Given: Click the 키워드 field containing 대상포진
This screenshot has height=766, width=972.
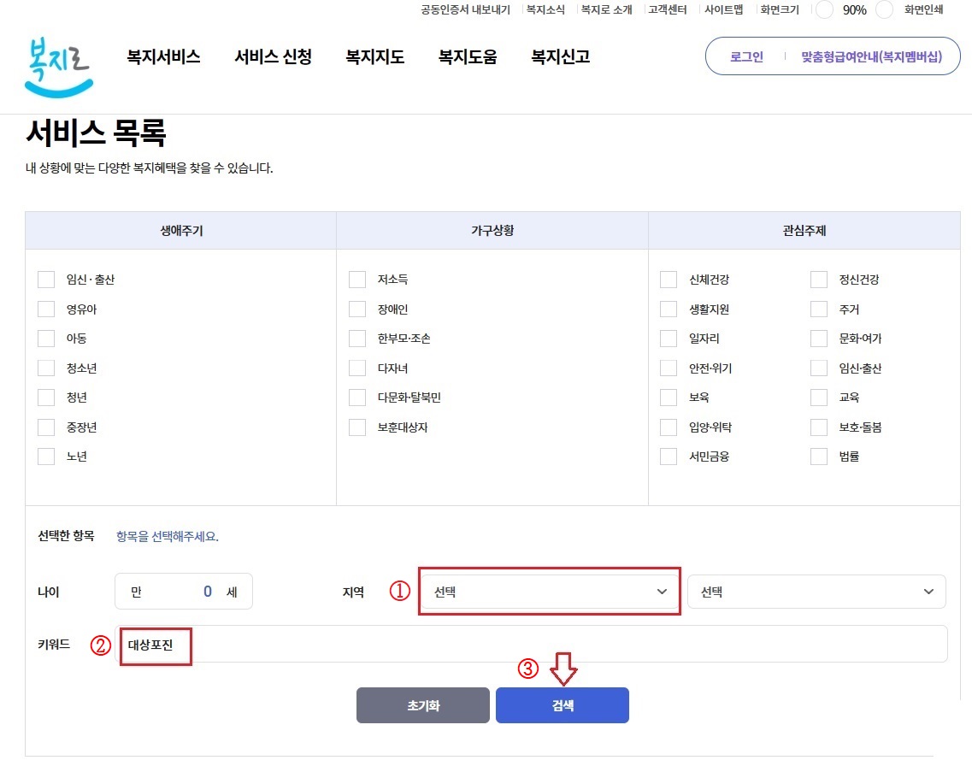Looking at the screenshot, I should [x=156, y=646].
